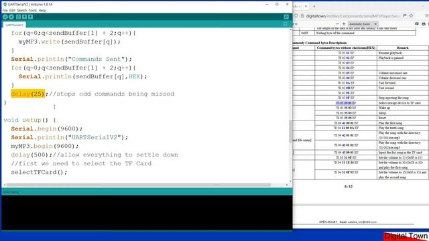
Task: Open the File menu in Arduino
Action: (x=5, y=11)
